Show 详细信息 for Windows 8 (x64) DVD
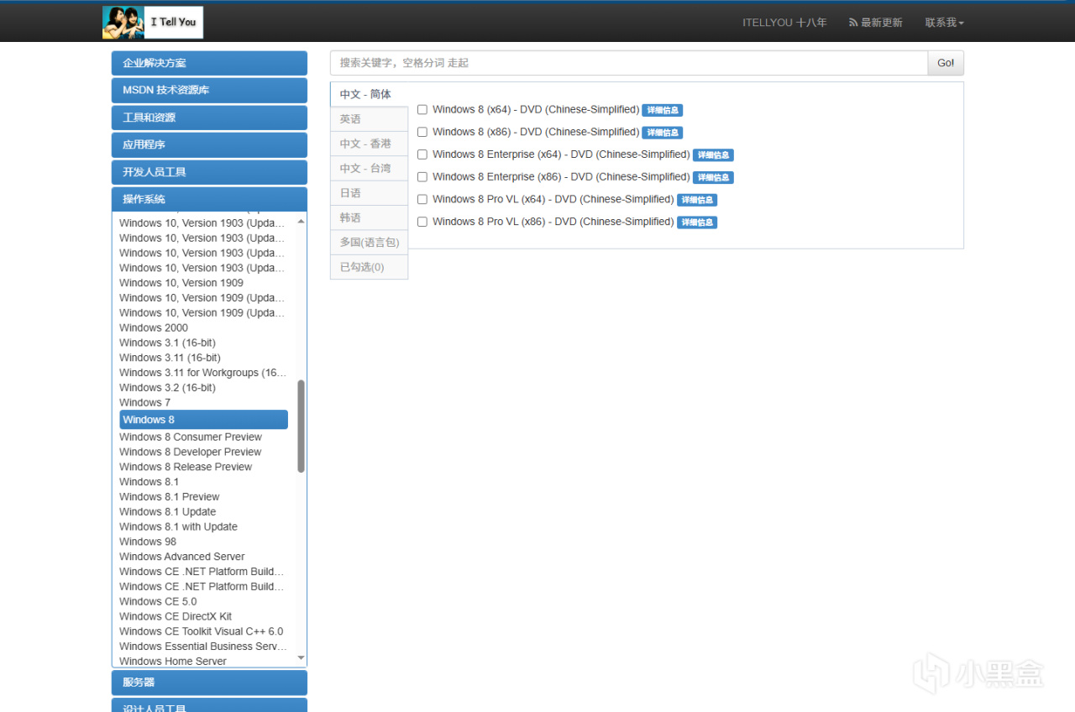 pos(663,110)
